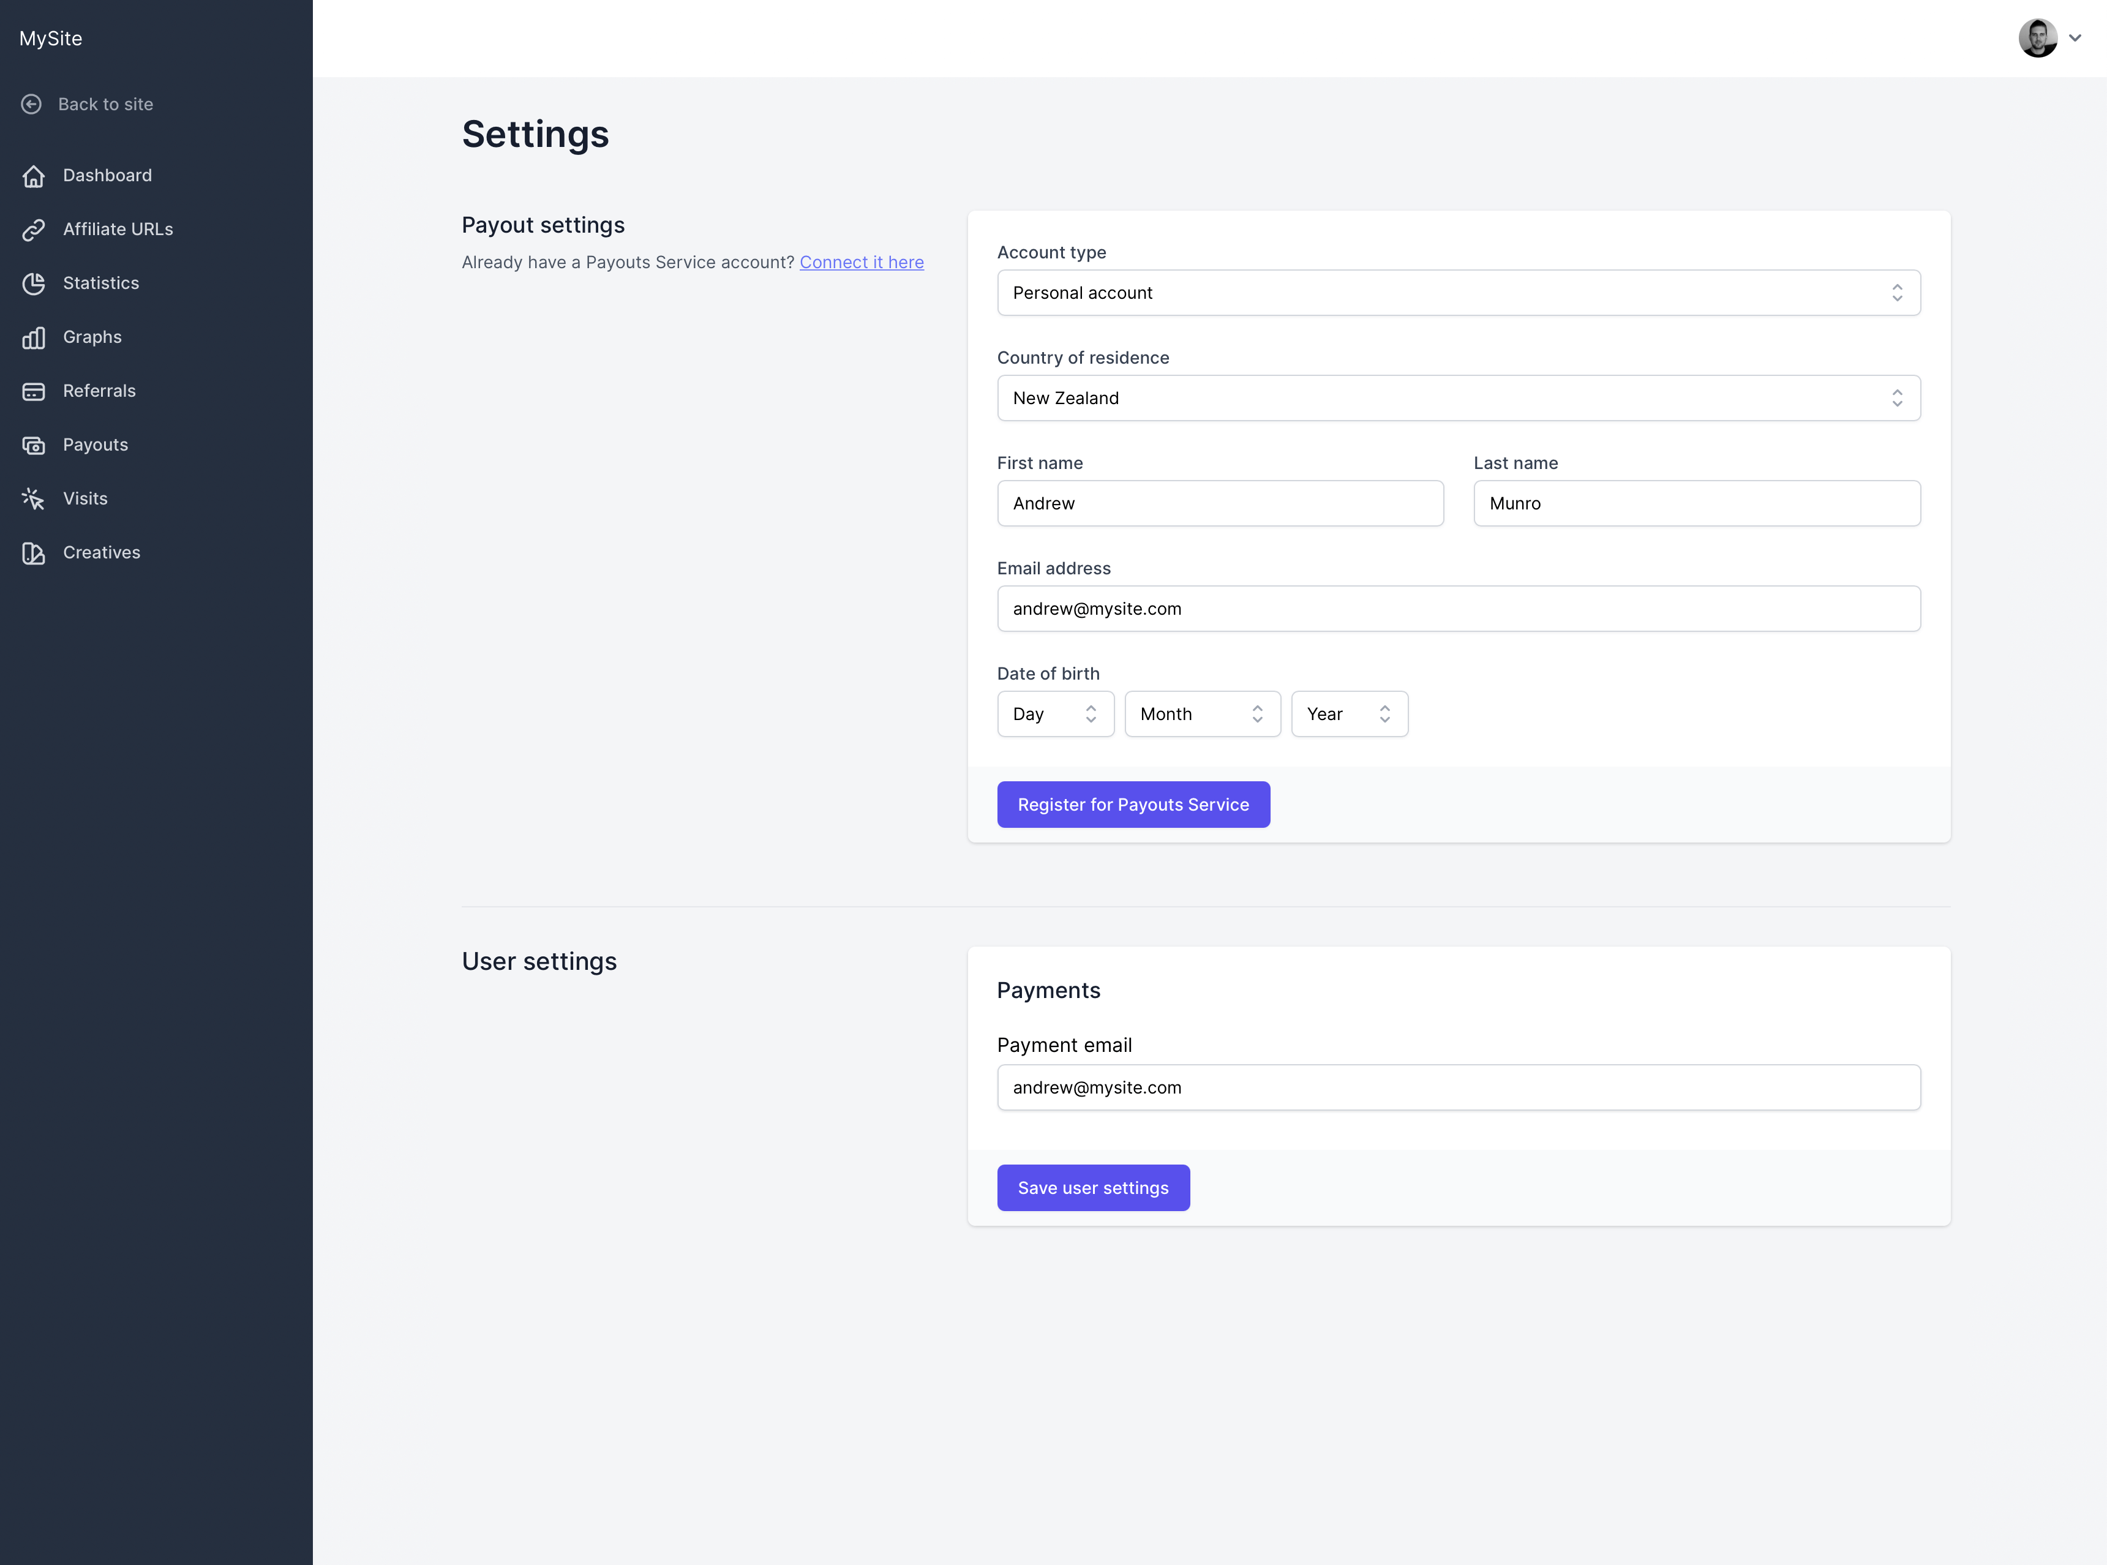Open Statistics pie chart icon

[x=33, y=284]
